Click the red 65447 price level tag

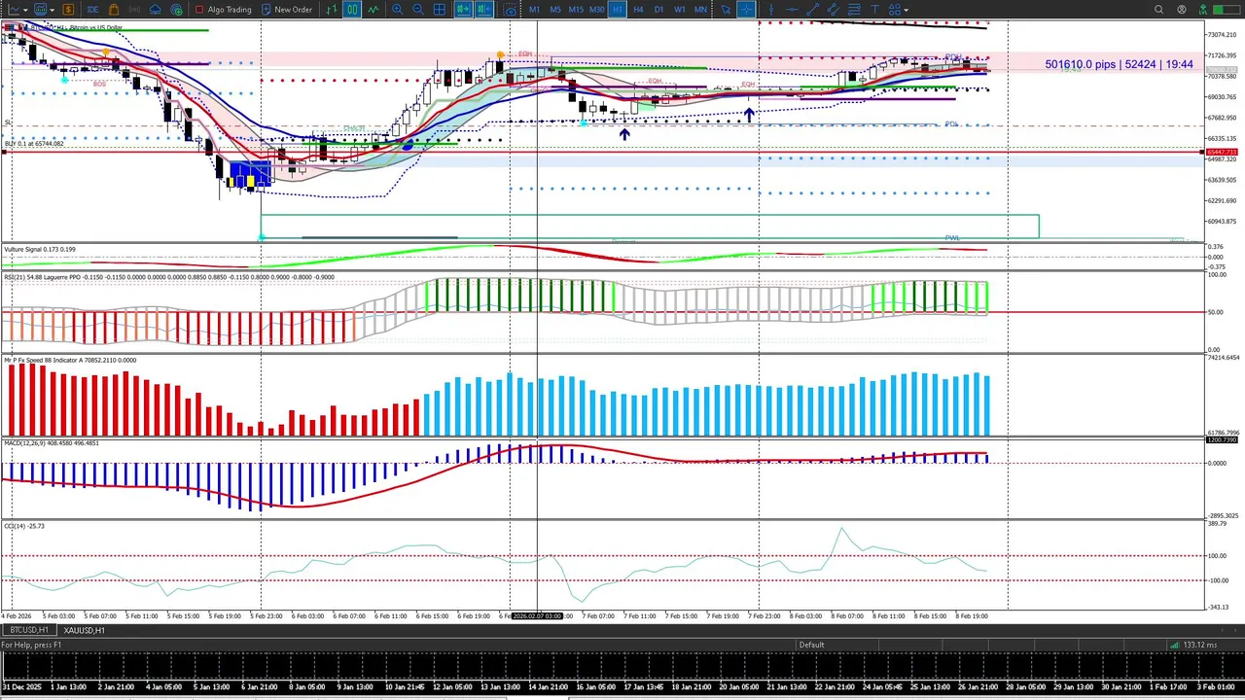click(x=1222, y=153)
